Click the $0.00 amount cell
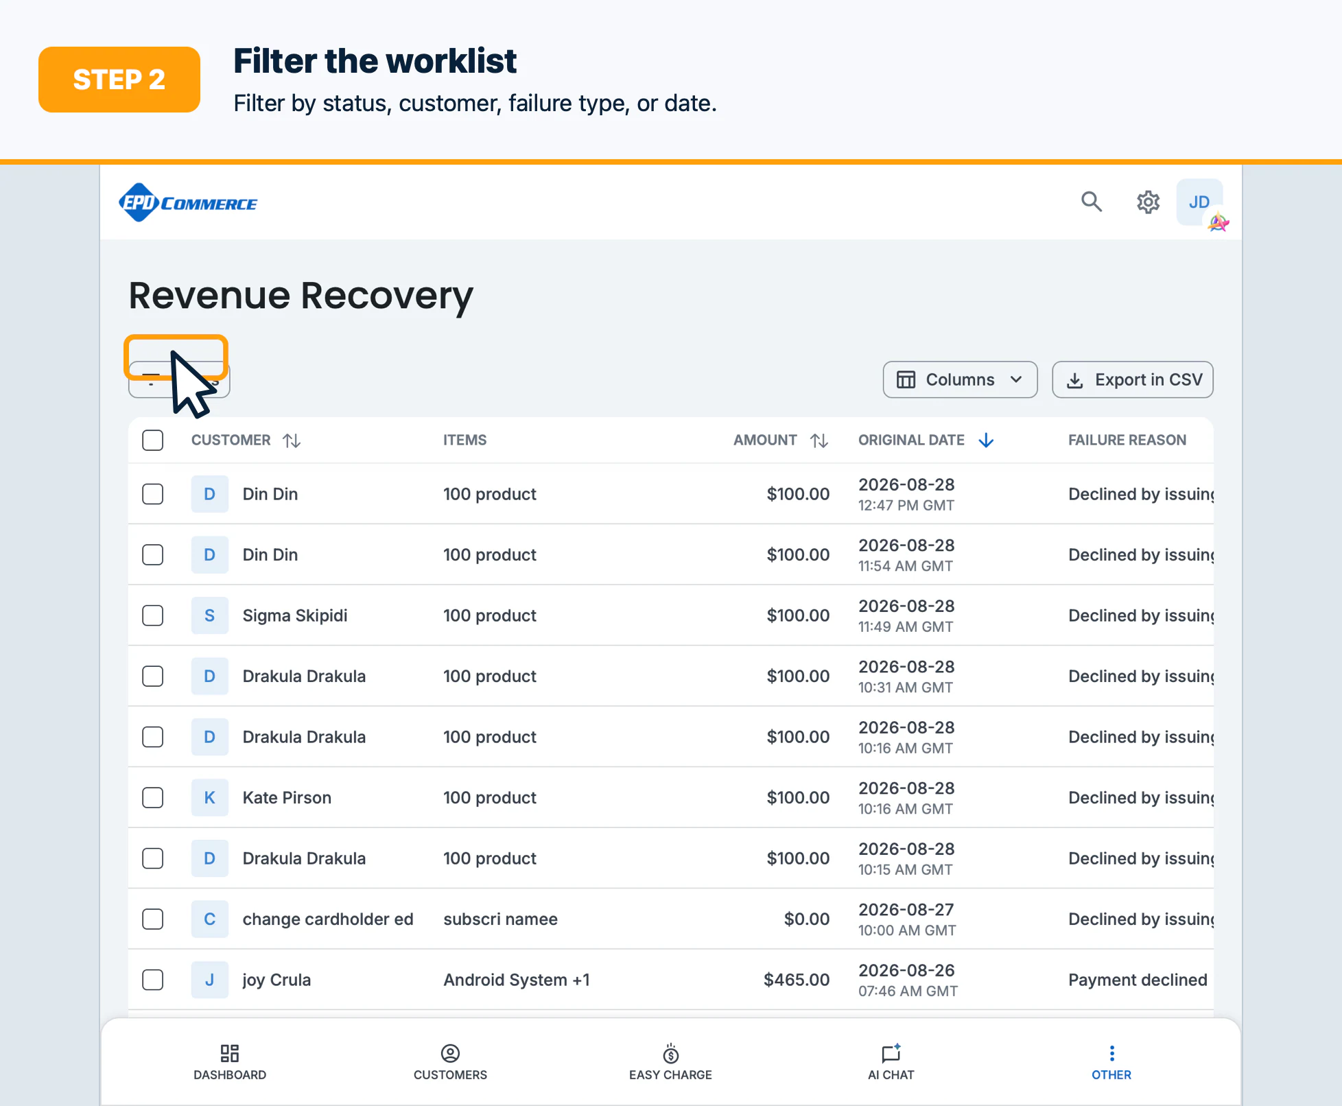This screenshot has height=1106, width=1342. pos(807,919)
